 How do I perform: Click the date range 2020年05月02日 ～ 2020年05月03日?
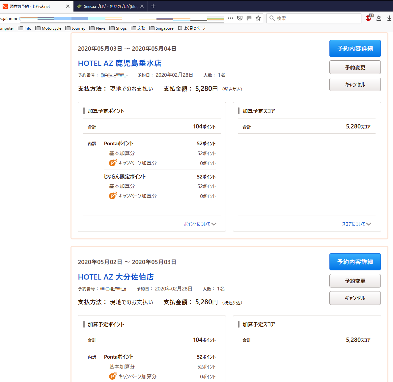click(x=127, y=262)
